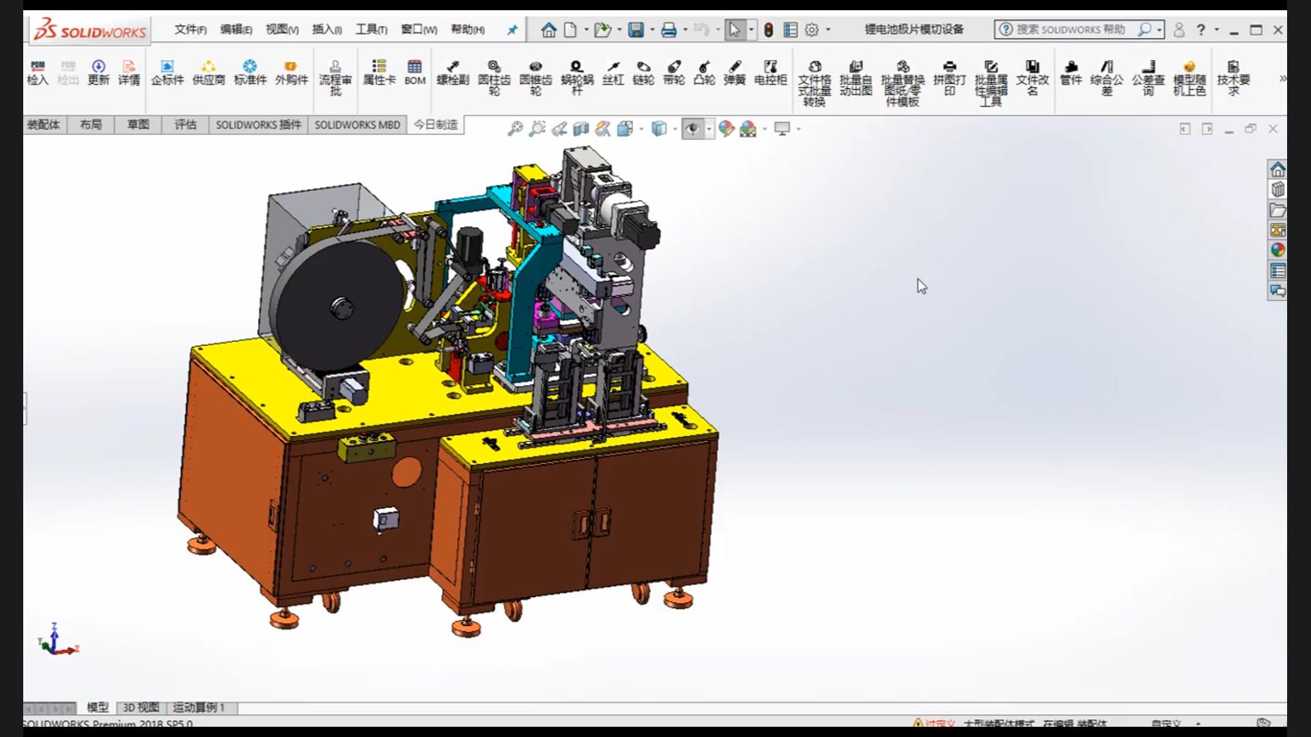Create a 蜗轮蜗杆 worm gear
1311x737 pixels.
577,78
